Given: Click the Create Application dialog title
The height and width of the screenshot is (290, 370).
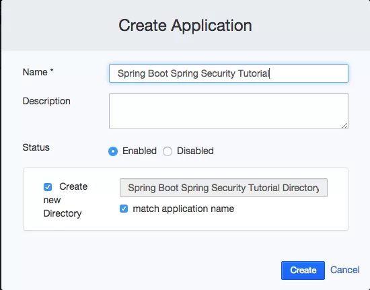Looking at the screenshot, I should [x=185, y=26].
